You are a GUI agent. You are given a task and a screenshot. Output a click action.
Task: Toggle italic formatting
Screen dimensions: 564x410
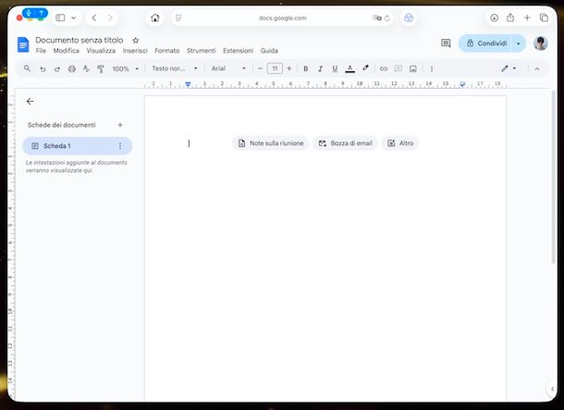coord(320,68)
